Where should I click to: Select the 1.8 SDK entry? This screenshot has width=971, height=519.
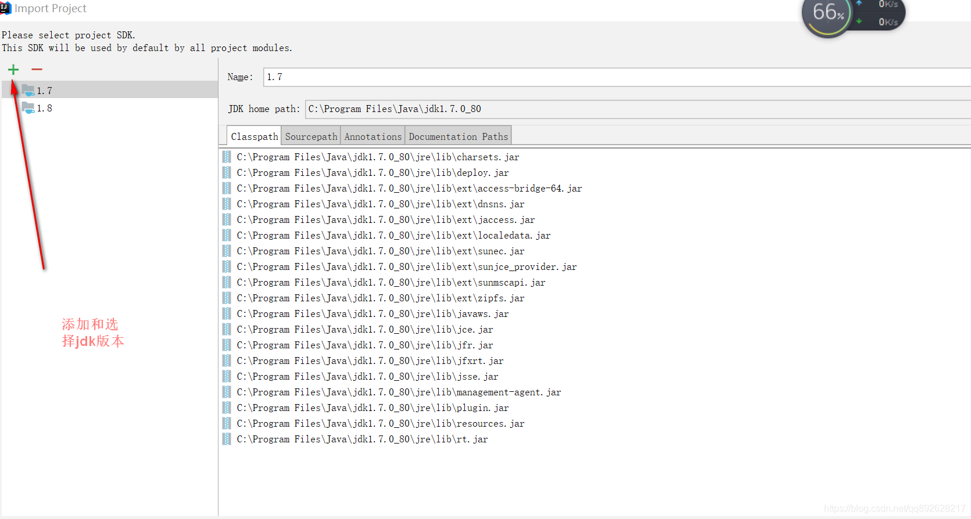click(110, 108)
